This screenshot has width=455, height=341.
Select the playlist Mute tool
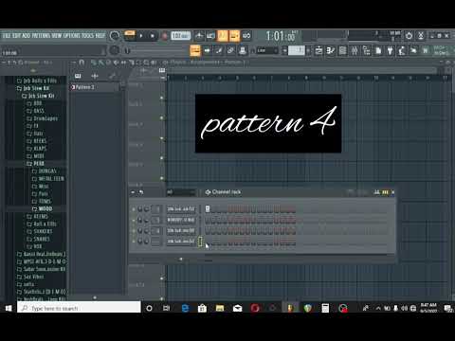click(x=117, y=63)
